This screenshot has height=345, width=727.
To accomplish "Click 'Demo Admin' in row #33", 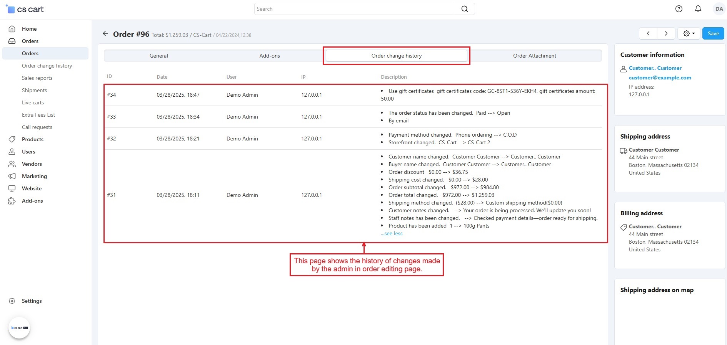I will (242, 117).
